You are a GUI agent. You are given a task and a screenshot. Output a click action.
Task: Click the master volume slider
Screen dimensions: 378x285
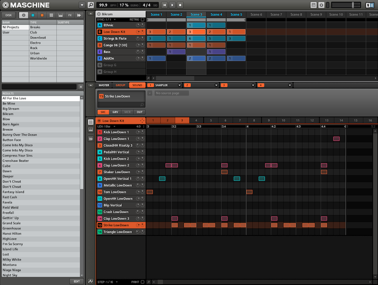coord(346,5)
